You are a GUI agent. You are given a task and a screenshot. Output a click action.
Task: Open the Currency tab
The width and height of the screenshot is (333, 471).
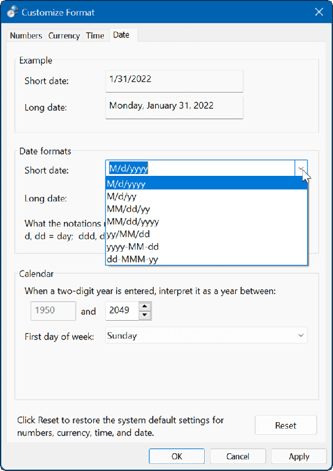[64, 36]
